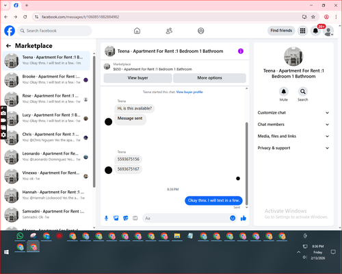Click the View buyer button

[x=137, y=78]
